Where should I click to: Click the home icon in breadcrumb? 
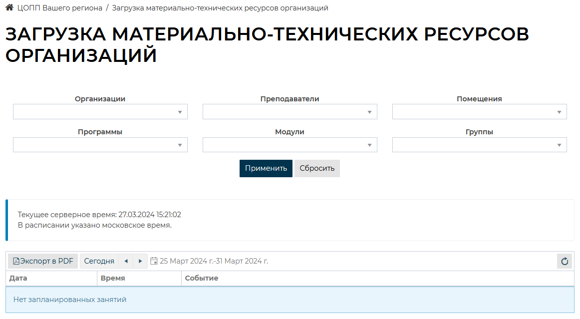pyautogui.click(x=9, y=8)
